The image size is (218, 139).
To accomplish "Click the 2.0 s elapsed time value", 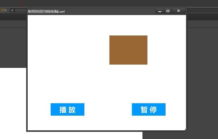I will click(x=3, y=10).
